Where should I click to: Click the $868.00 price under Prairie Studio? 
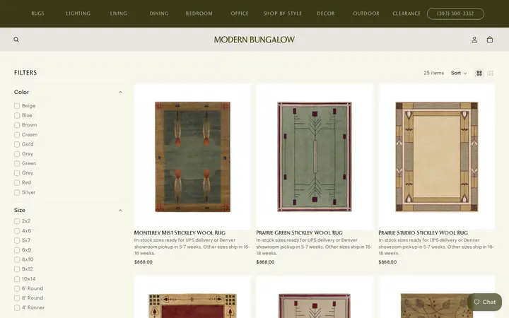point(387,262)
